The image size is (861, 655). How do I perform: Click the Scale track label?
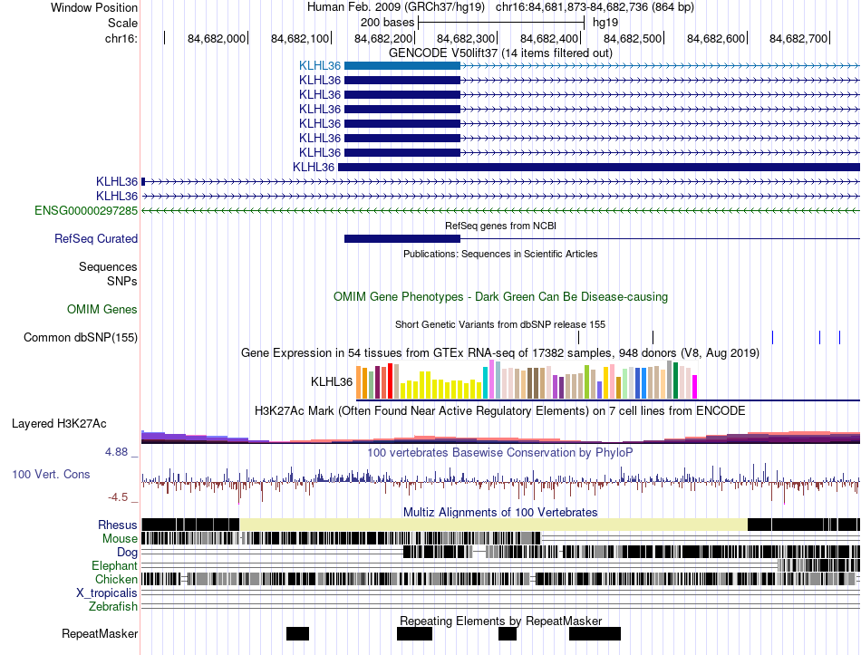tap(122, 23)
